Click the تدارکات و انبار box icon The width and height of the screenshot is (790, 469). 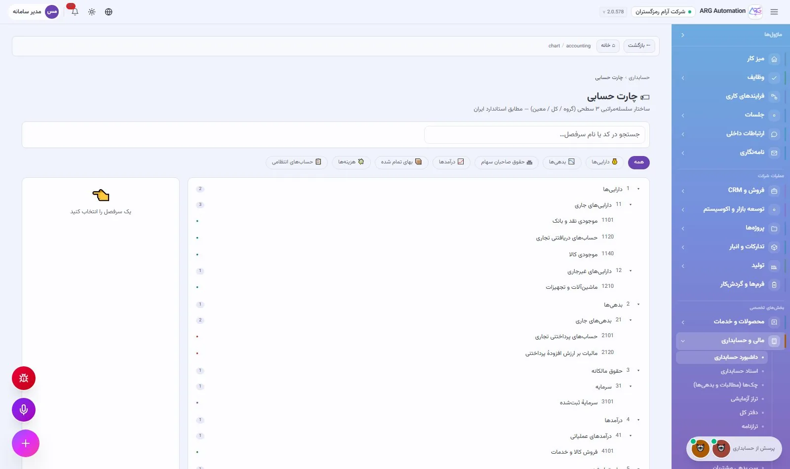pyautogui.click(x=774, y=247)
